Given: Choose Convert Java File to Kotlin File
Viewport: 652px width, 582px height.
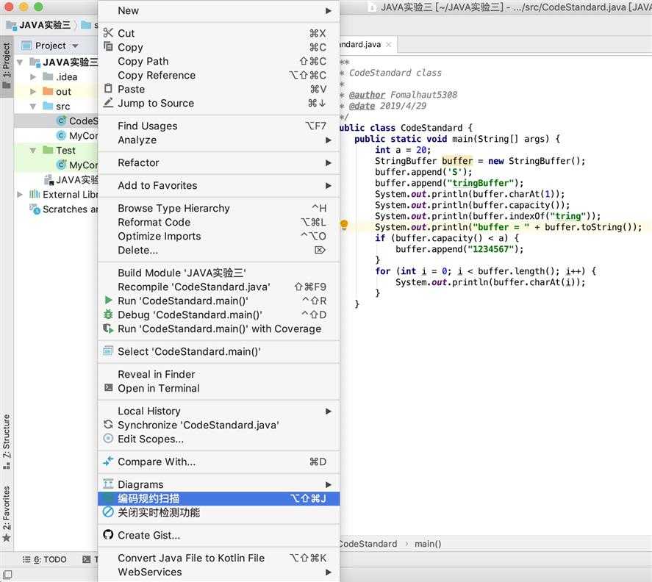Looking at the screenshot, I should [219, 558].
